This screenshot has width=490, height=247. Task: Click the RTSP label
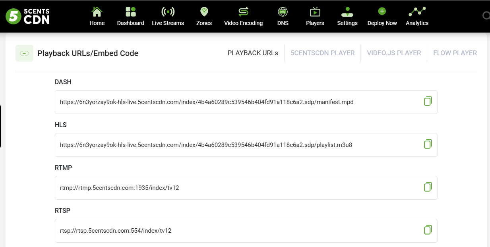click(x=63, y=211)
